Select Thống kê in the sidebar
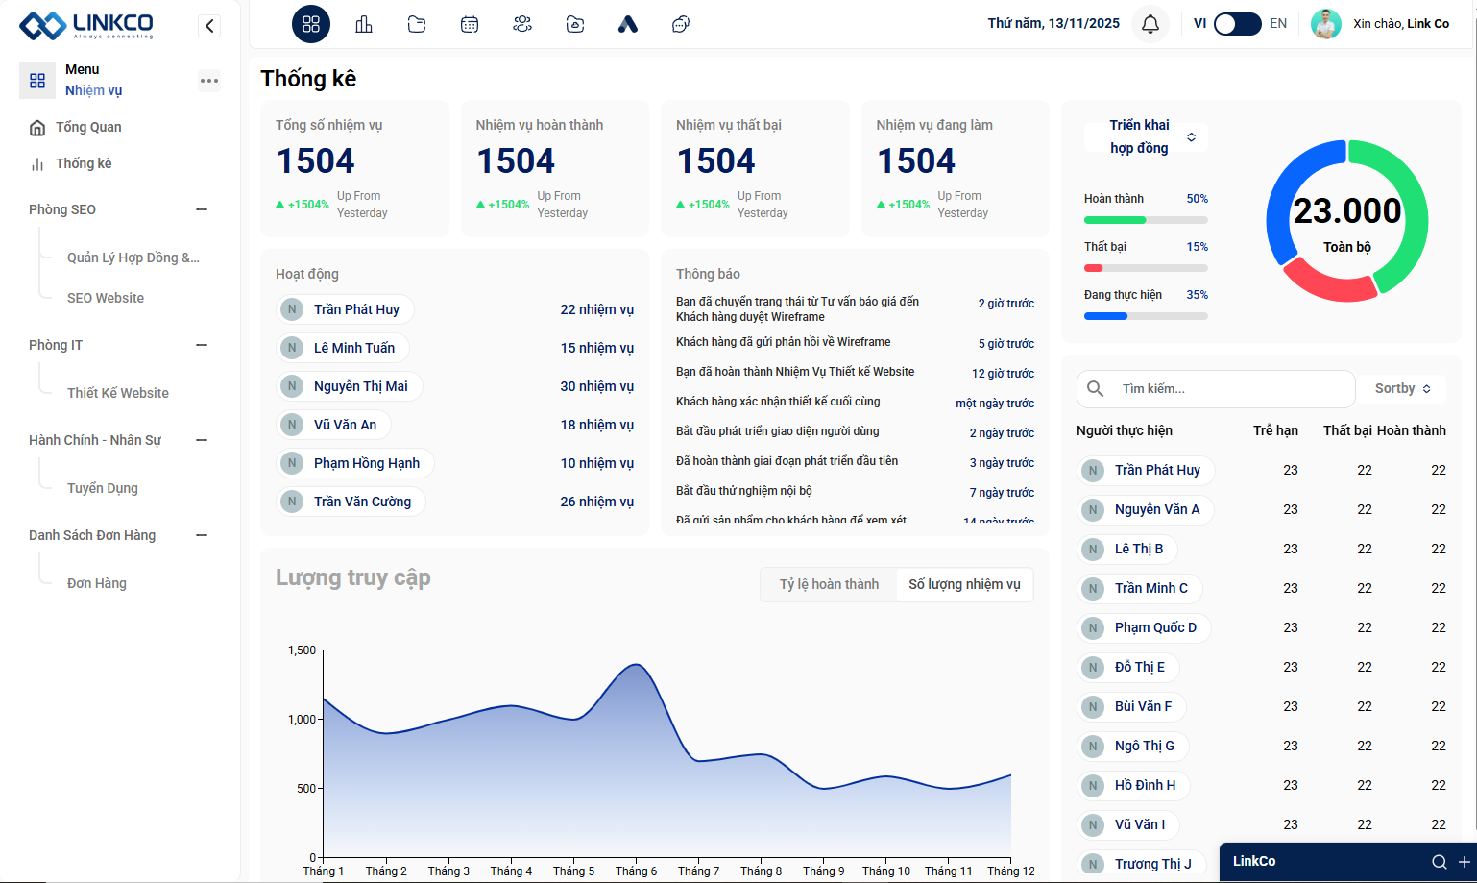 click(84, 163)
